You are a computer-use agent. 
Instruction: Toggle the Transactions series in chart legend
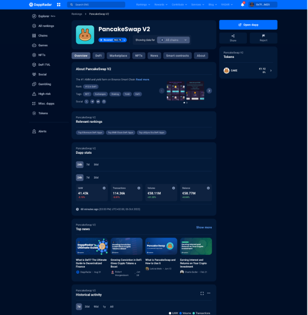[201, 313]
